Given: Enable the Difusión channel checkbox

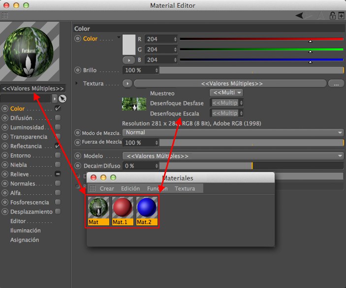Looking at the screenshot, I should point(58,118).
